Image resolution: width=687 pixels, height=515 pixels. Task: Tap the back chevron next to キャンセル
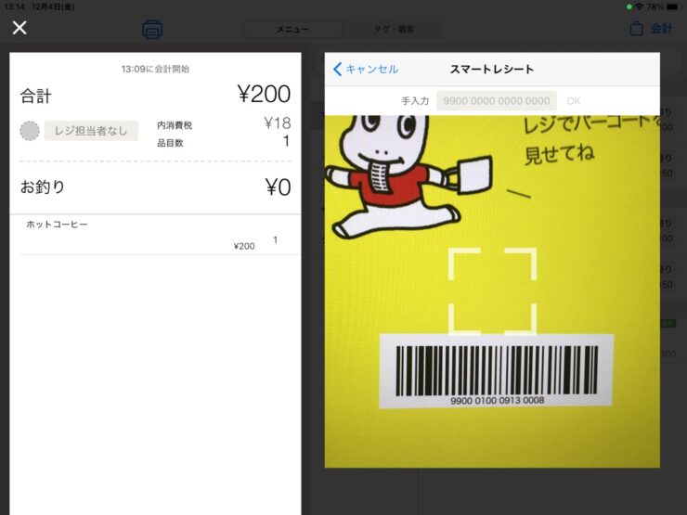click(x=337, y=70)
